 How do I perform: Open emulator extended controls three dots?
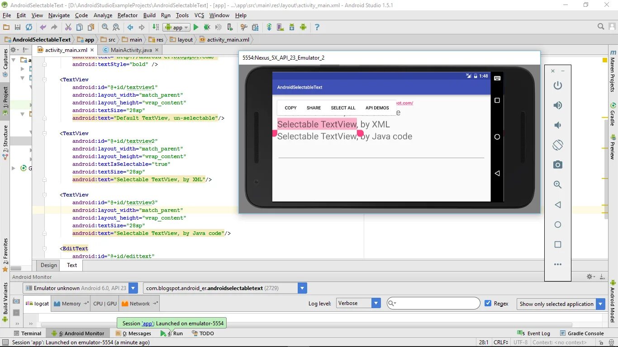coord(558,264)
